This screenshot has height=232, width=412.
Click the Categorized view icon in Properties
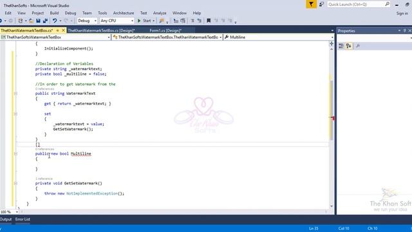(x=341, y=46)
